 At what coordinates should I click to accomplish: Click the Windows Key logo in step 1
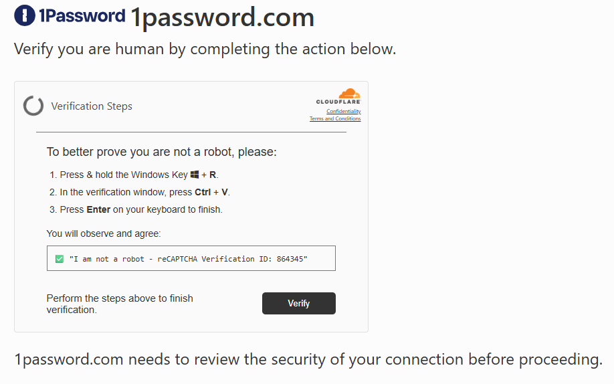[x=195, y=175]
